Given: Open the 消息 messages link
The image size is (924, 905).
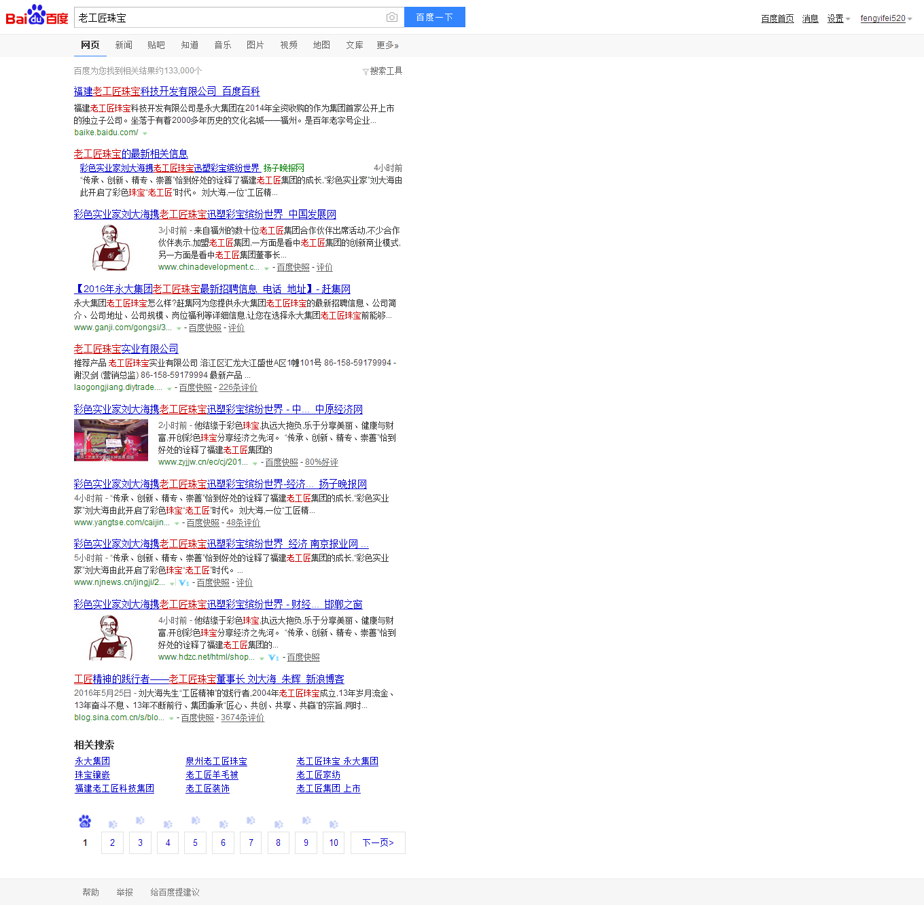Looking at the screenshot, I should [810, 18].
